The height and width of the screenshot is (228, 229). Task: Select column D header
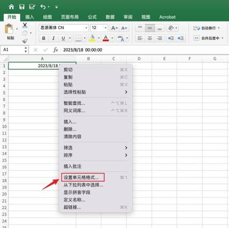[139, 59]
